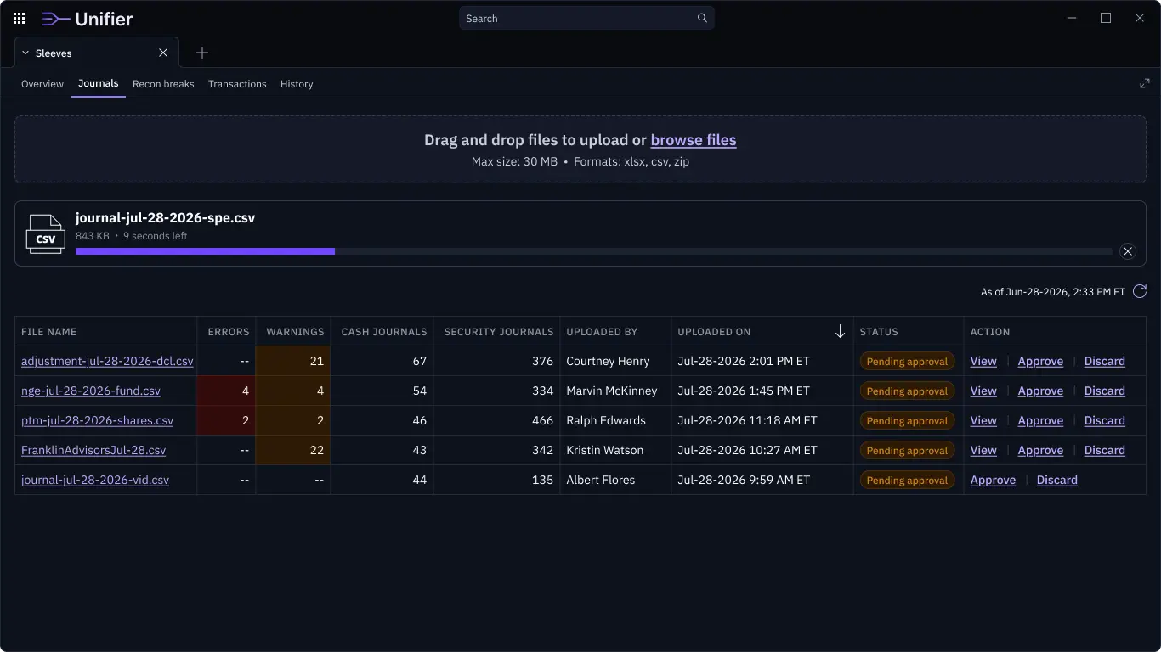The height and width of the screenshot is (652, 1161).
Task: Click uploader name Ralph Edwards
Action: (x=606, y=420)
